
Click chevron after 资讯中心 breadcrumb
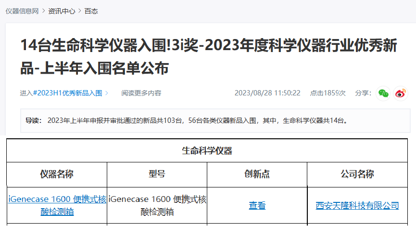80,11
